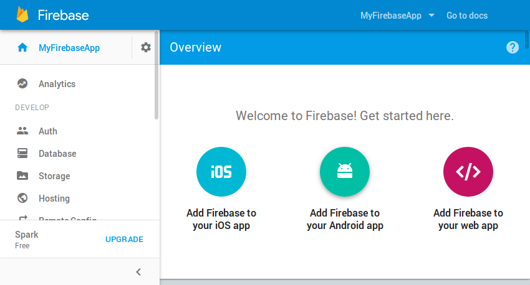530x285 pixels.
Task: Click the Hosting globe icon
Action: (x=22, y=198)
